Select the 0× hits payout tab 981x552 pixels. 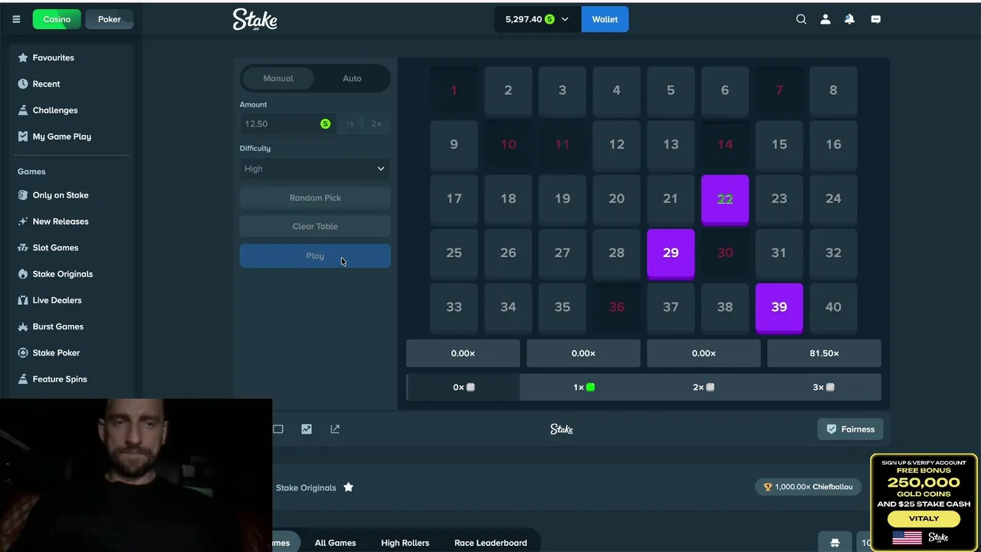tap(464, 387)
